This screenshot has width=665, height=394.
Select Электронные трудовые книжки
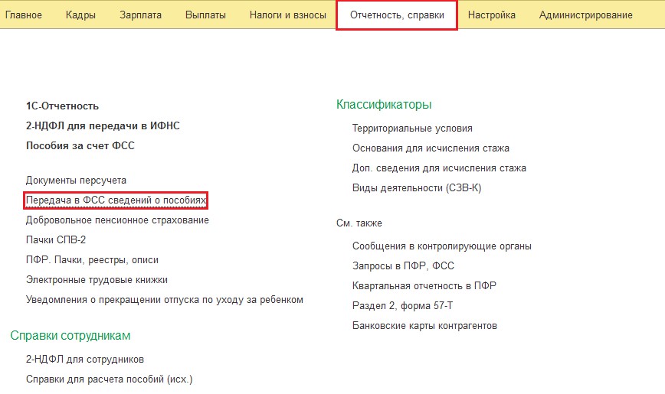(x=97, y=280)
